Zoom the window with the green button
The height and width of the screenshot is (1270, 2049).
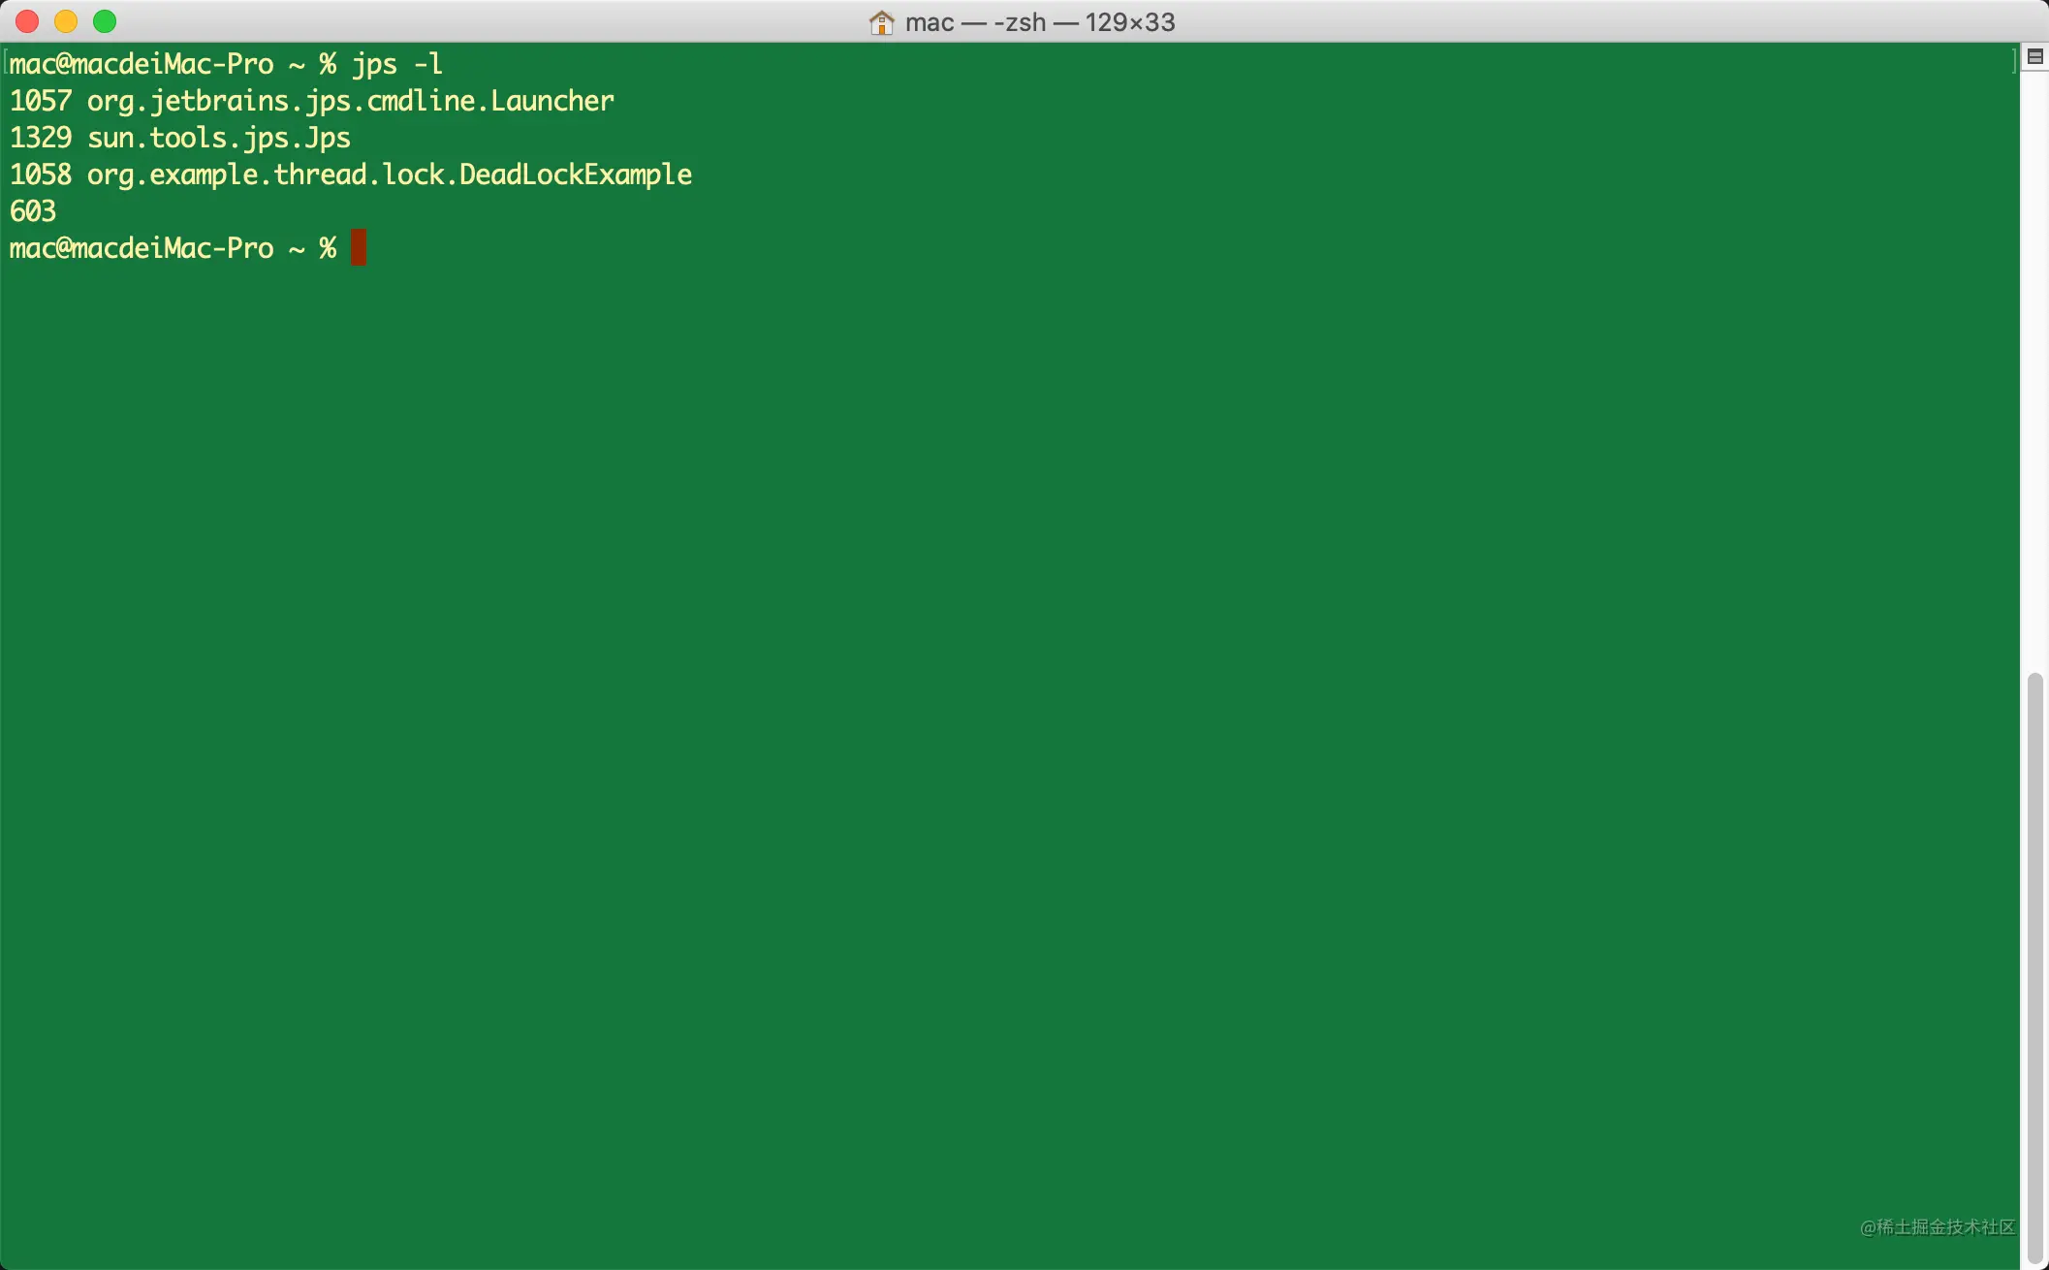coord(105,21)
